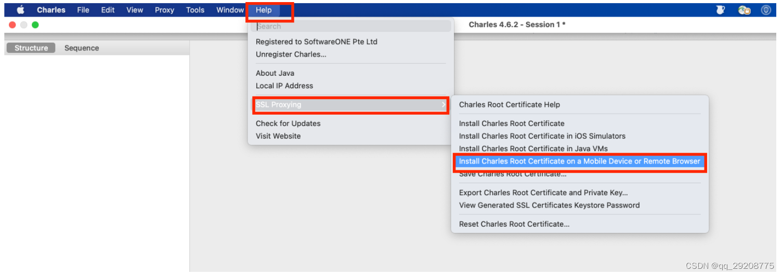Open the View menu
Viewport: 782px width, 275px height.
(x=135, y=10)
